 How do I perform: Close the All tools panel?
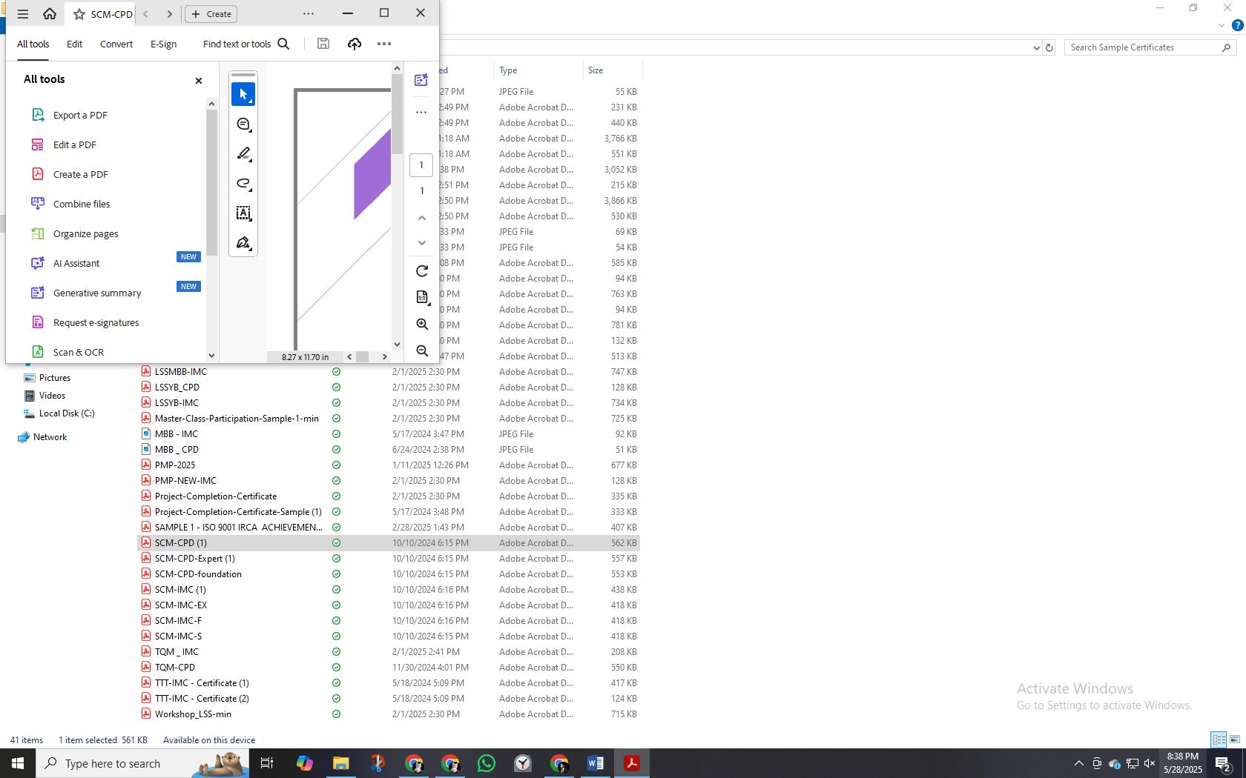point(199,80)
